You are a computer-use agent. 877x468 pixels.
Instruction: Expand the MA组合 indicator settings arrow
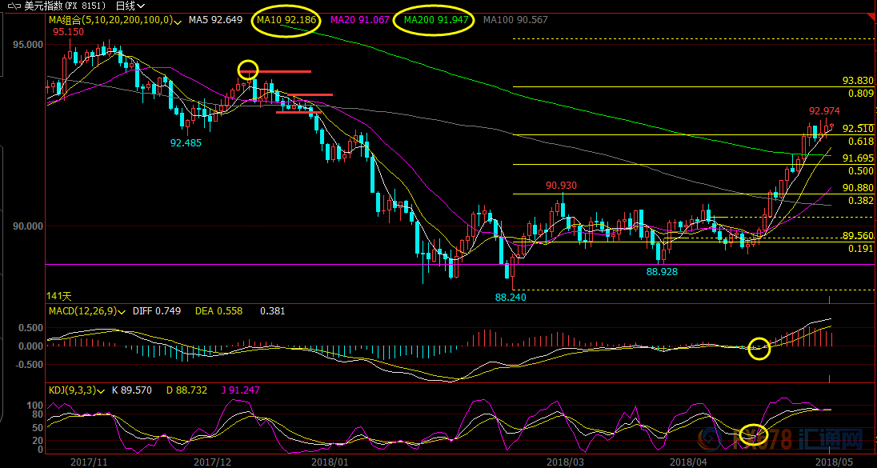point(178,22)
